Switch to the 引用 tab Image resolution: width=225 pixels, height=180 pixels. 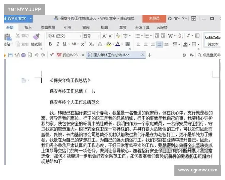pyautogui.click(x=67, y=27)
